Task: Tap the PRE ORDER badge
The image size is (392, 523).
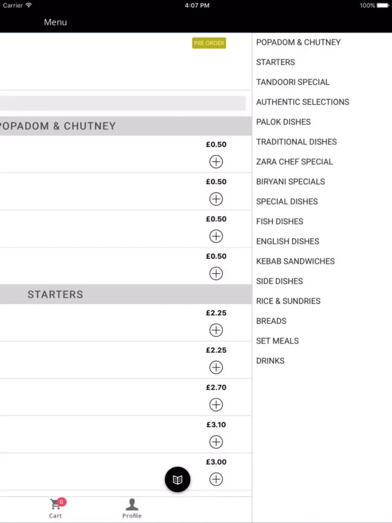Action: coord(209,43)
